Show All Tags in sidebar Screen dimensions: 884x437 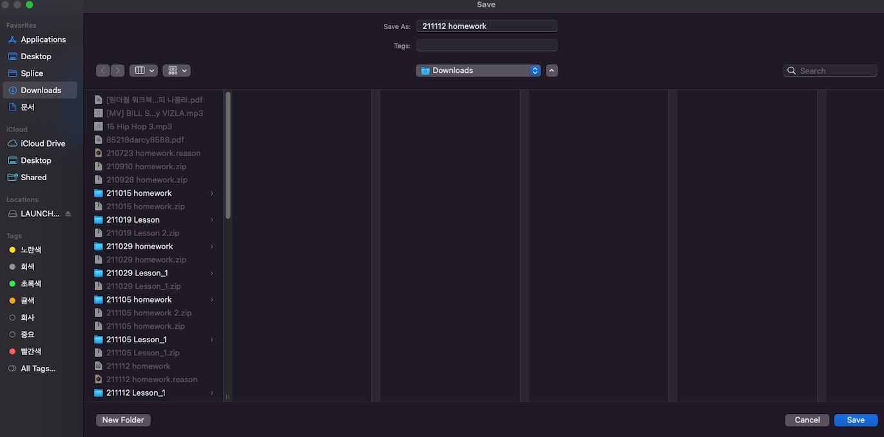pos(37,369)
